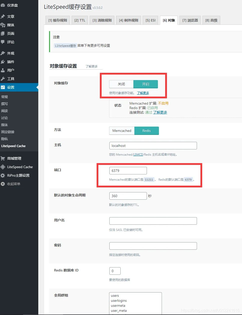The width and height of the screenshot is (242, 315).
Task: Click the 了解更多 link beside 连接测试
Action: pos(160,112)
